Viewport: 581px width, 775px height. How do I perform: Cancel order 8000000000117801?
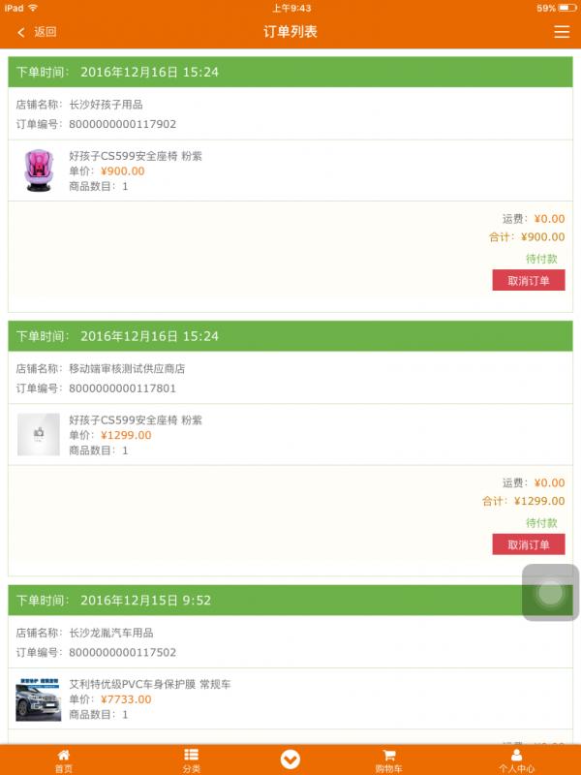click(x=528, y=545)
